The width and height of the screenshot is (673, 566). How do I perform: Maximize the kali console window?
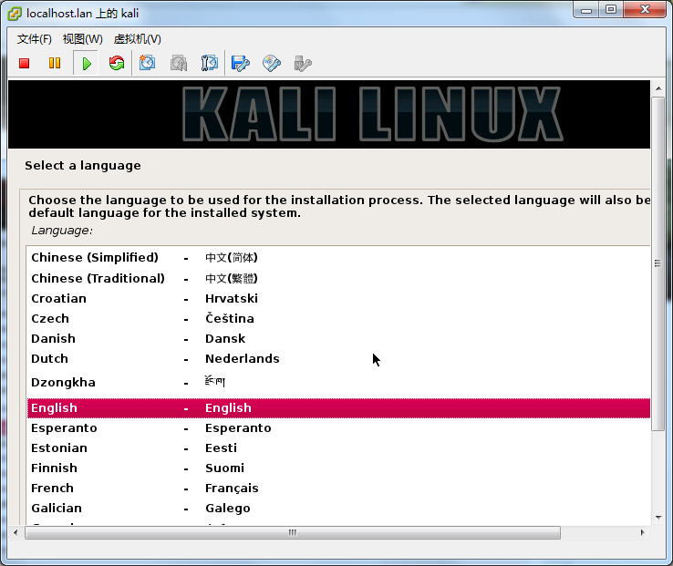[x=611, y=10]
